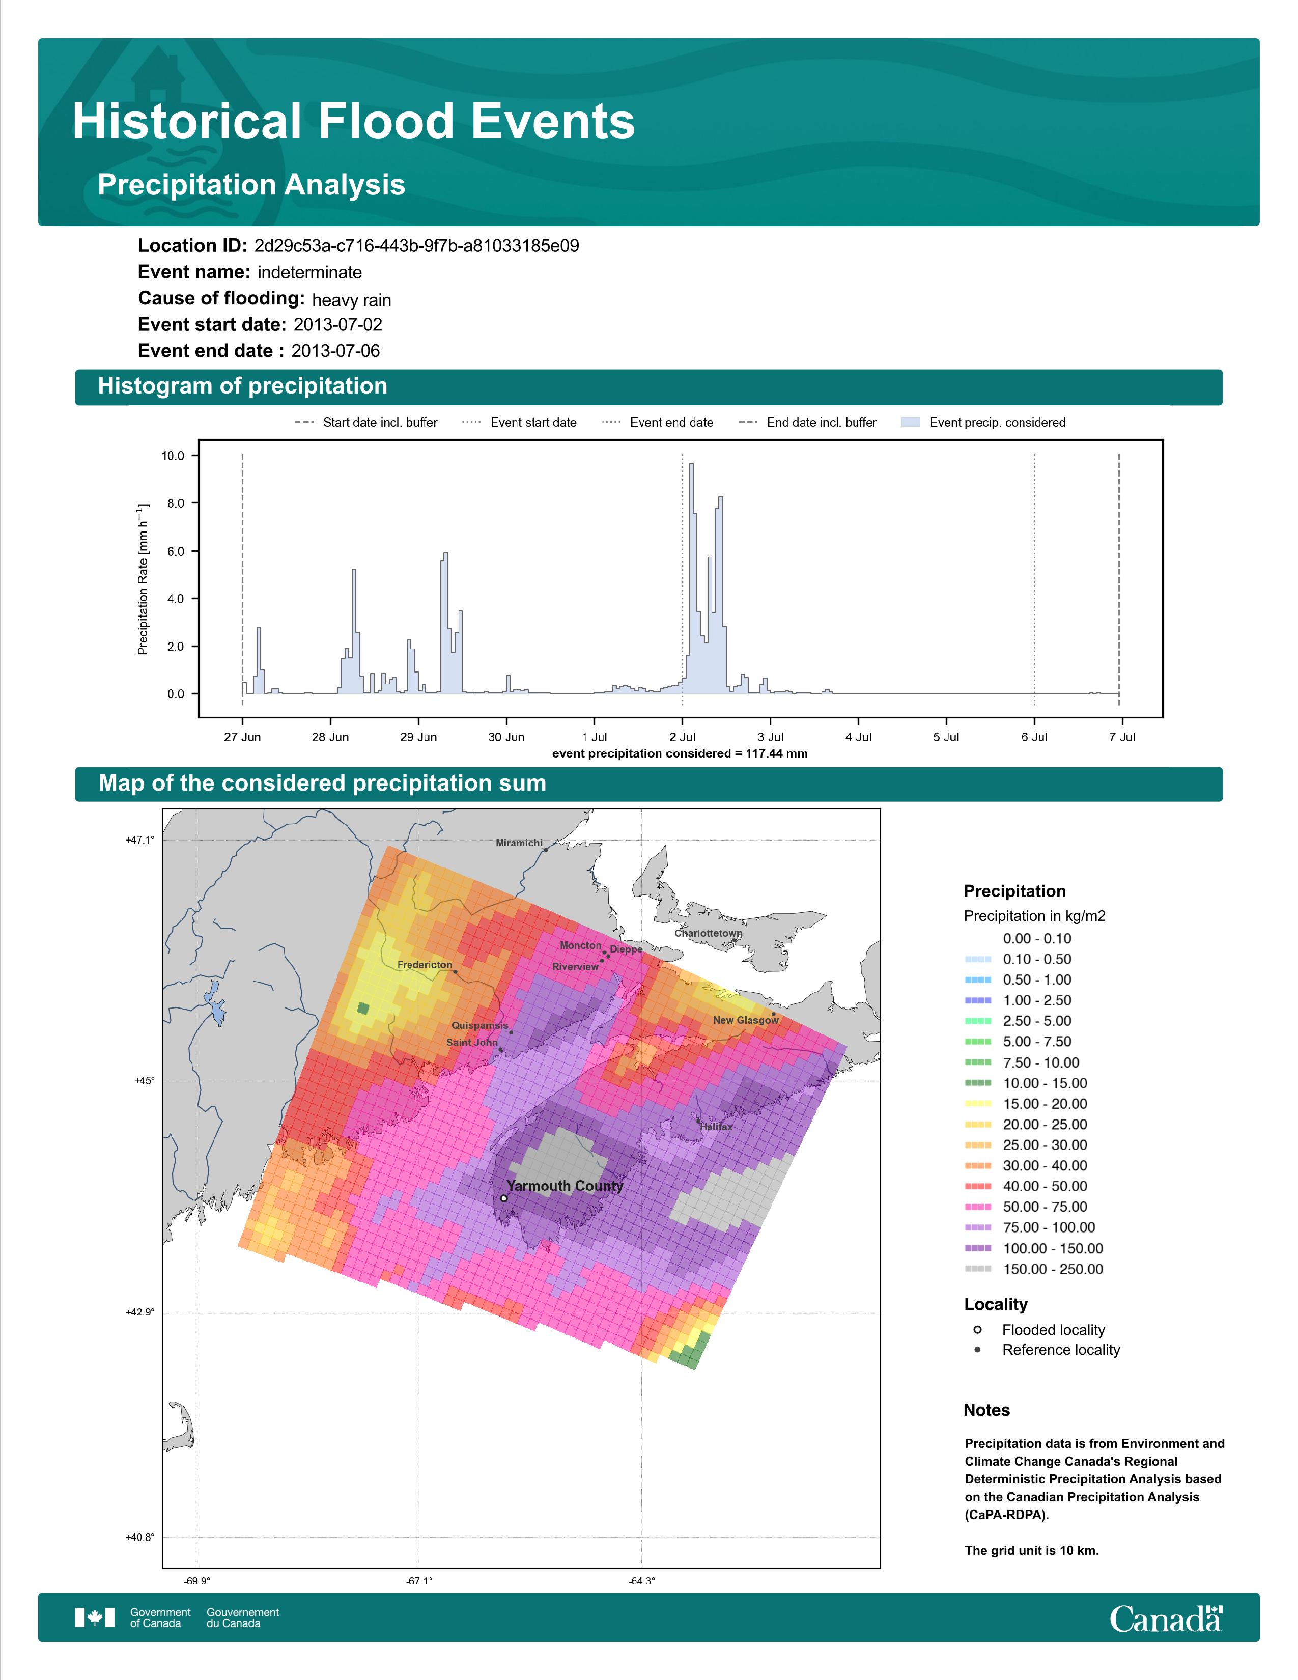This screenshot has height=1680, width=1298.
Task: Click the 150.00 - 250.00 legend swatch
Action: 977,1269
